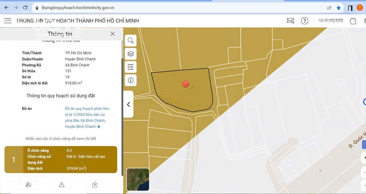Click the map search magnifier tool
Screen dimensions: 366x194
(130, 41)
